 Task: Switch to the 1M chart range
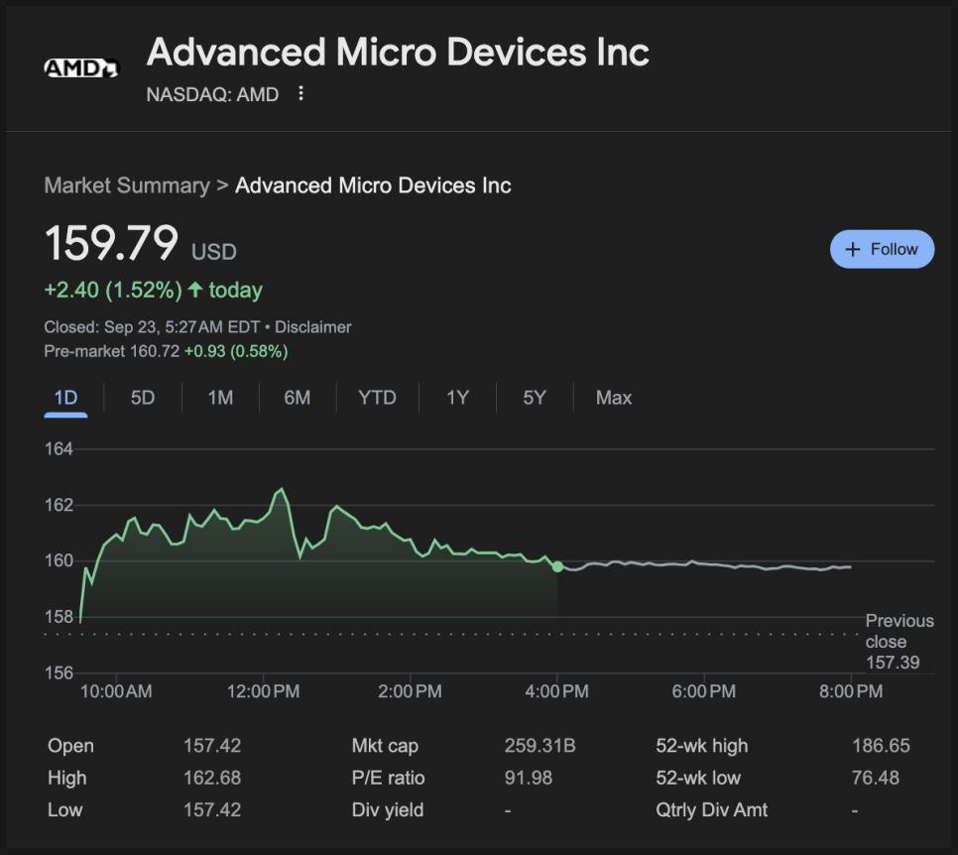point(220,398)
